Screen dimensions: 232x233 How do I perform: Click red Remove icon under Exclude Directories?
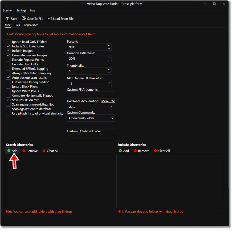pyautogui.click(x=135, y=151)
